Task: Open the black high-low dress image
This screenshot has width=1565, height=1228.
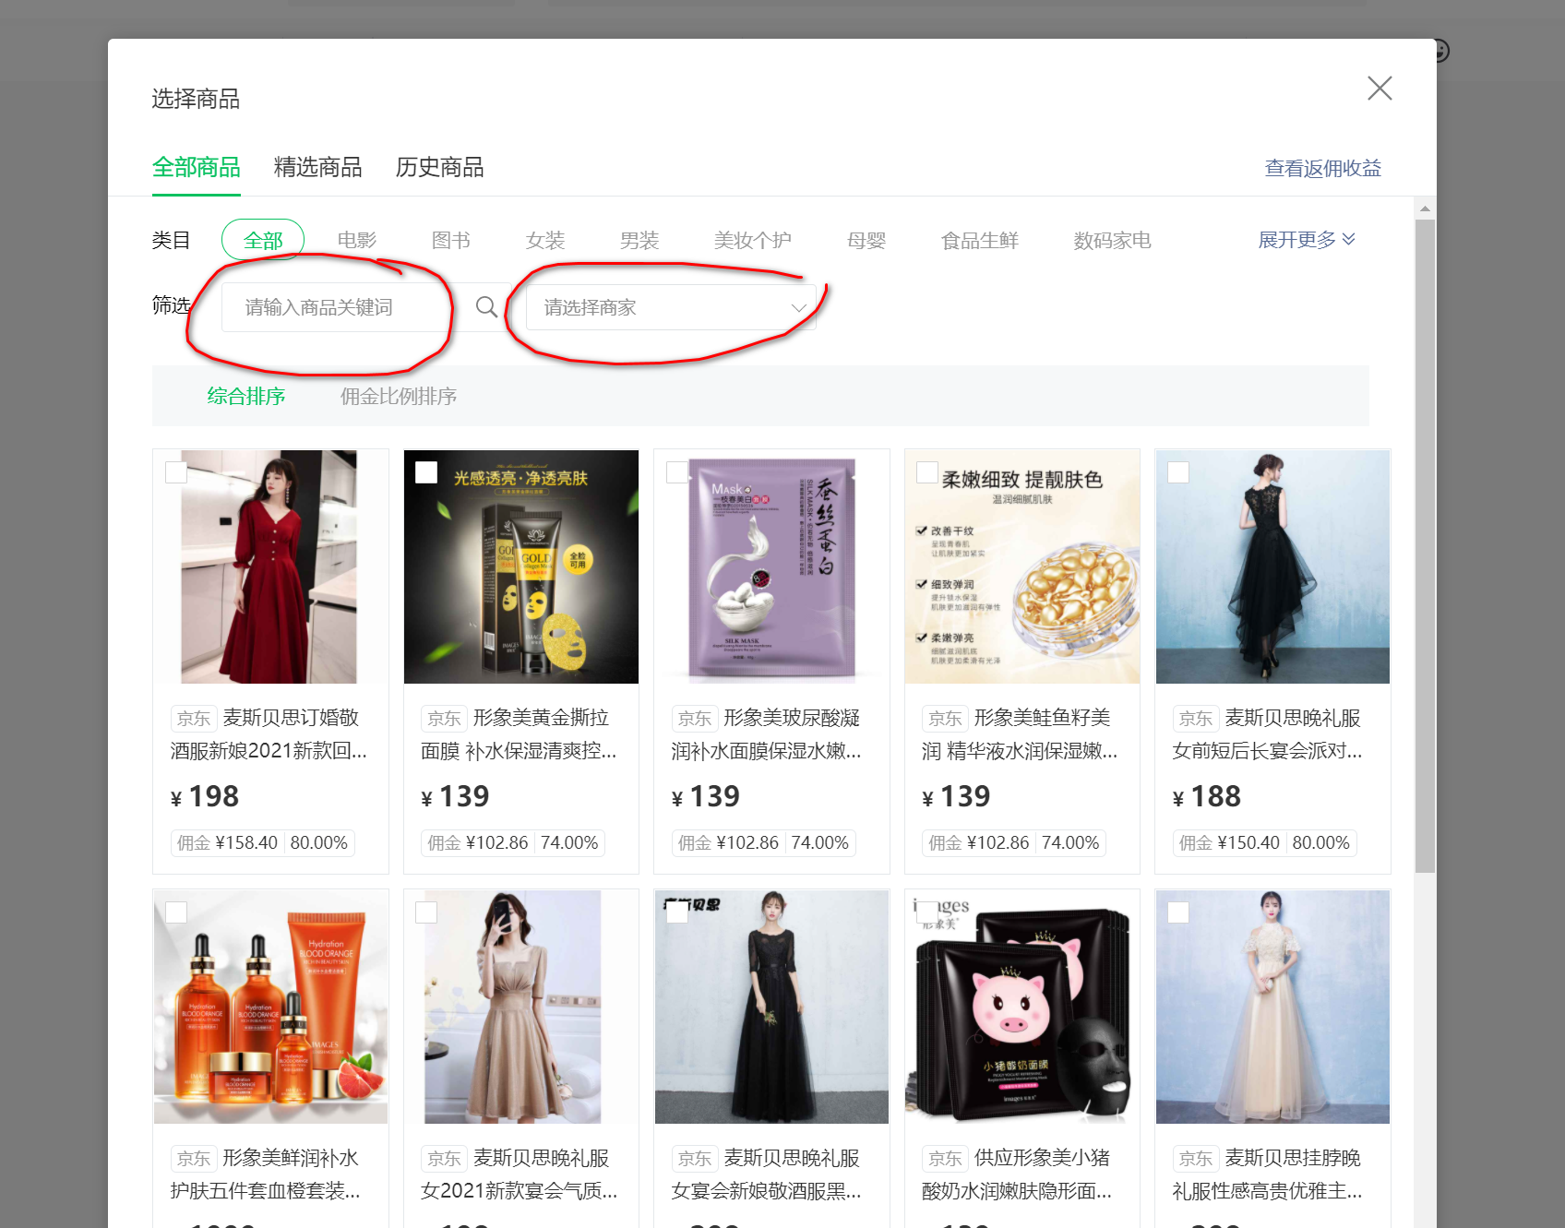Action: click(1272, 566)
